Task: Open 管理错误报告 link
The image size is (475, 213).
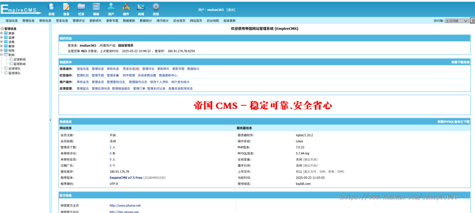Action: click(x=121, y=89)
